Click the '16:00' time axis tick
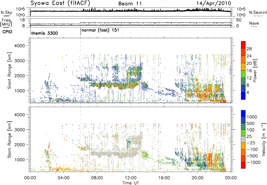This screenshot has width=267, height=185. click(164, 178)
